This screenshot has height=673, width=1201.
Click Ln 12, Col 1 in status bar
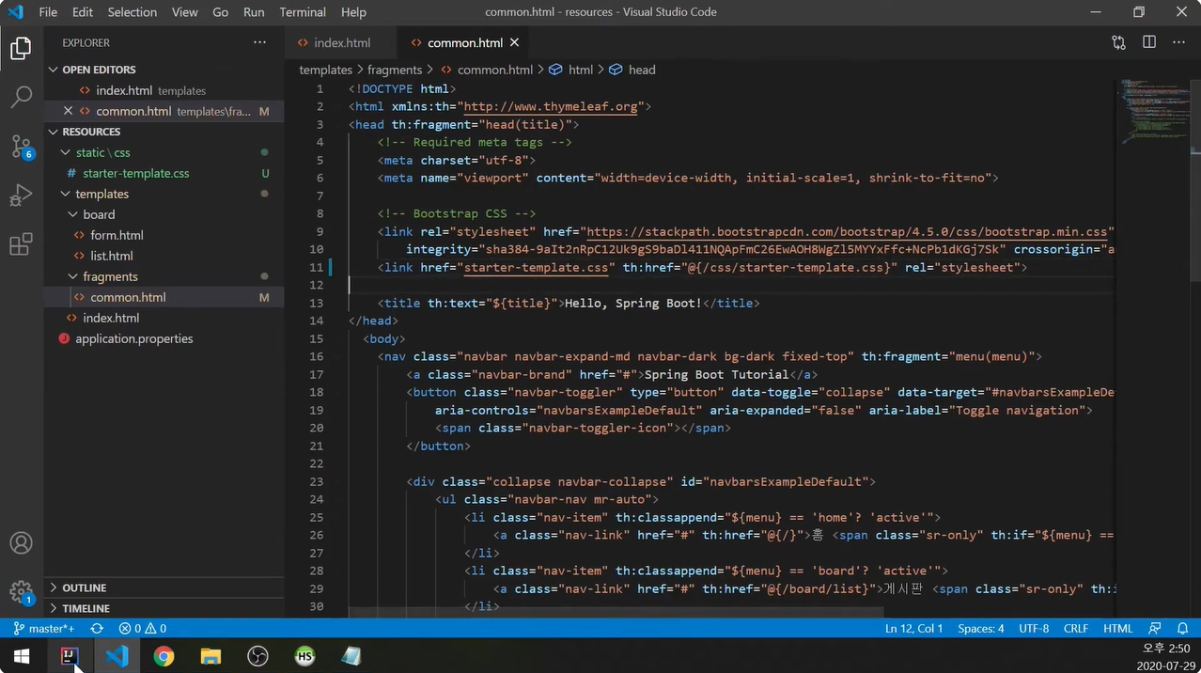914,628
